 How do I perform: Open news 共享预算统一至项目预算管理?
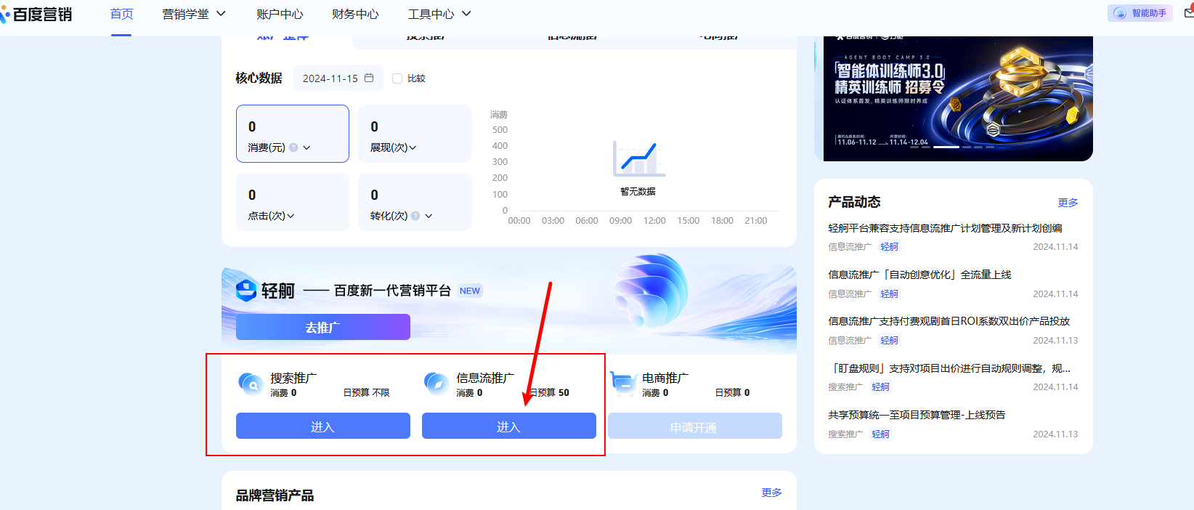(917, 415)
